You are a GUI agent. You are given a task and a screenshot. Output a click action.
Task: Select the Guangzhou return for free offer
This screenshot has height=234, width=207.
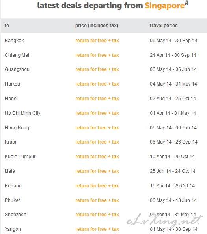(x=97, y=69)
